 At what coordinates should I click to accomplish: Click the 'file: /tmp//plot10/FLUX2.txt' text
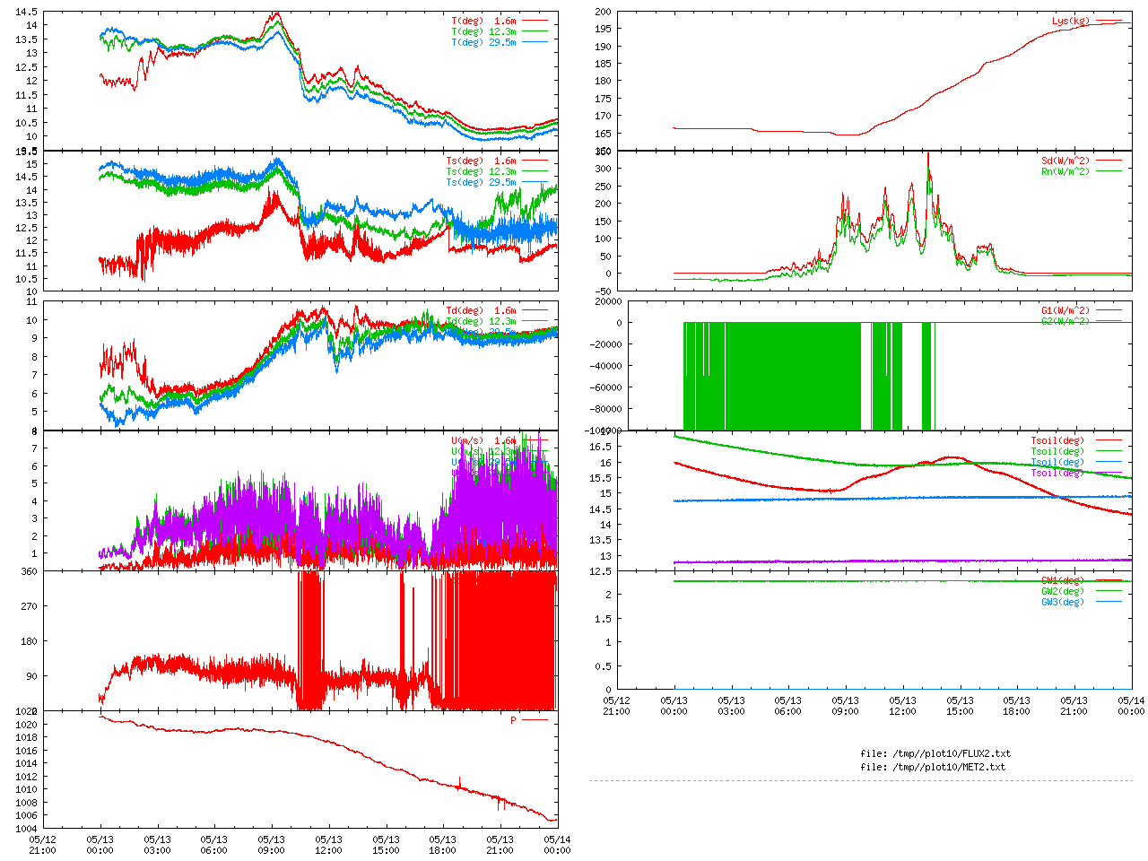(x=935, y=753)
